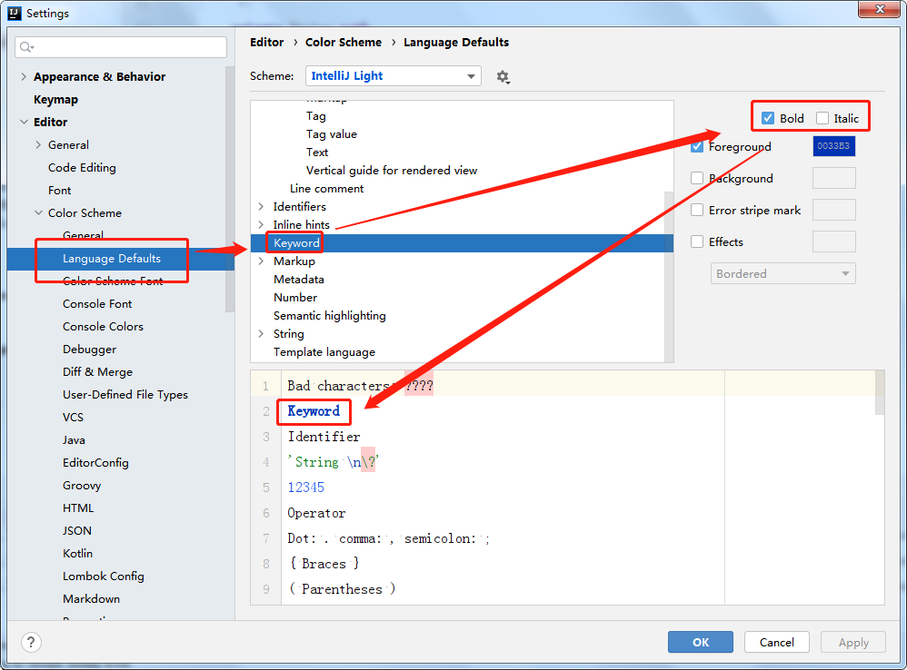Open the Bordered effect type dropdown
Screen dimensions: 907x670
pos(782,274)
